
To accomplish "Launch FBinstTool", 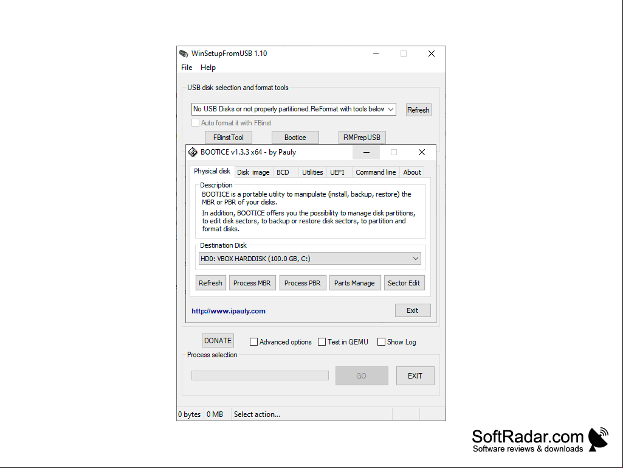I will (x=229, y=138).
